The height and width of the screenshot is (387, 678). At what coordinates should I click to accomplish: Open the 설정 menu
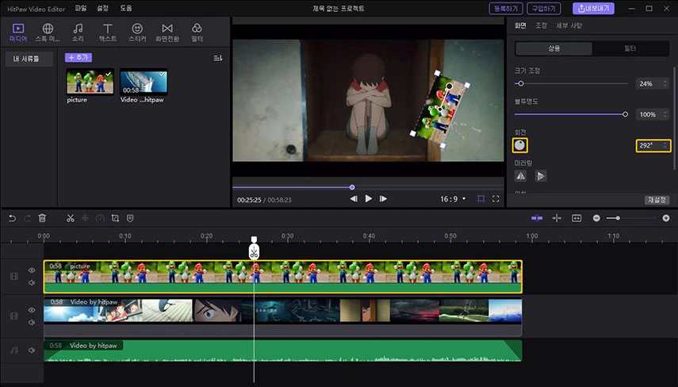pyautogui.click(x=102, y=8)
